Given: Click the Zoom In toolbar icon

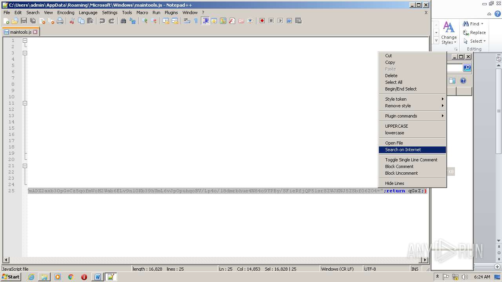Looking at the screenshot, I should [x=145, y=21].
